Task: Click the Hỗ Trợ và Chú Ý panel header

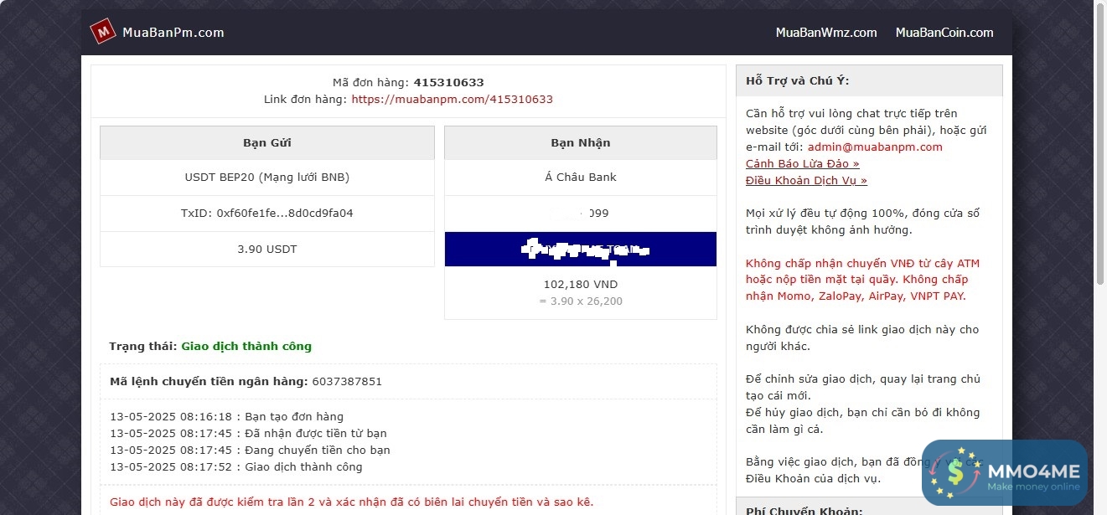Action: (x=869, y=80)
